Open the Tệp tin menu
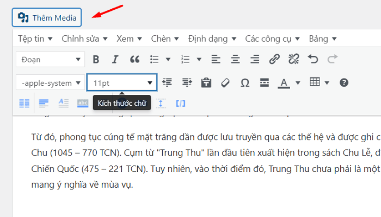 click(35, 39)
